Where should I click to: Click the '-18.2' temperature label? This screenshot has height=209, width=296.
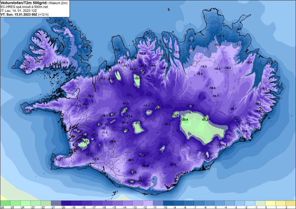(x=132, y=69)
